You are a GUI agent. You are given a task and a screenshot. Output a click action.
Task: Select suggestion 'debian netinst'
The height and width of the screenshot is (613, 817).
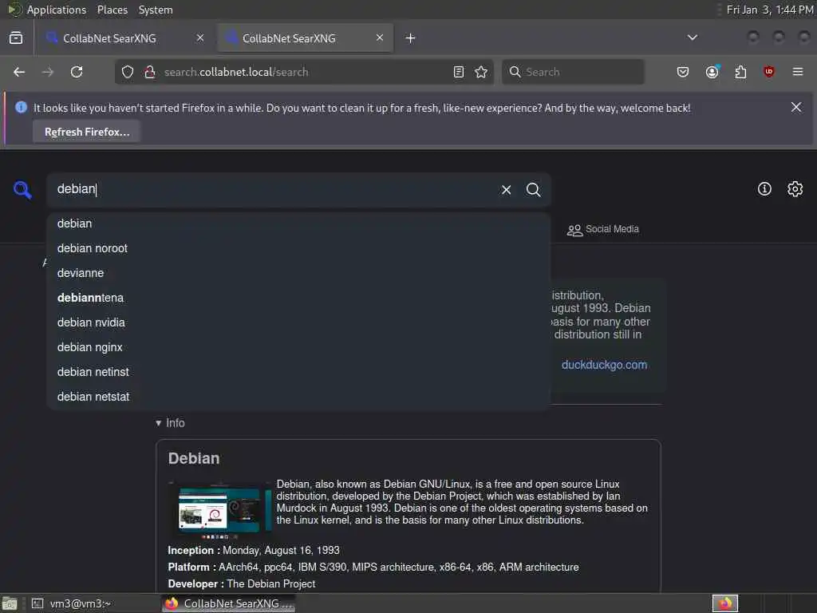298,372
